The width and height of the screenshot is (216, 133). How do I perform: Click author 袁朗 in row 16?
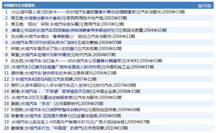coord(15,104)
